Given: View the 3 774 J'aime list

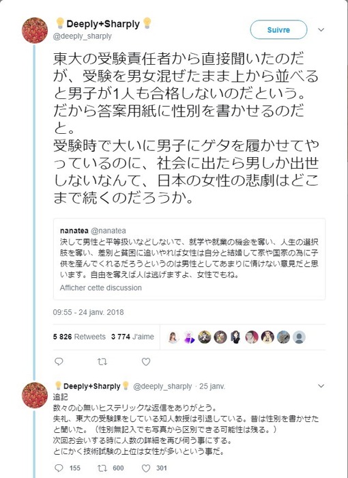Looking at the screenshot, I should [x=132, y=337].
